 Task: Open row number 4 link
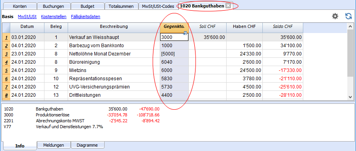[x=6, y=62]
